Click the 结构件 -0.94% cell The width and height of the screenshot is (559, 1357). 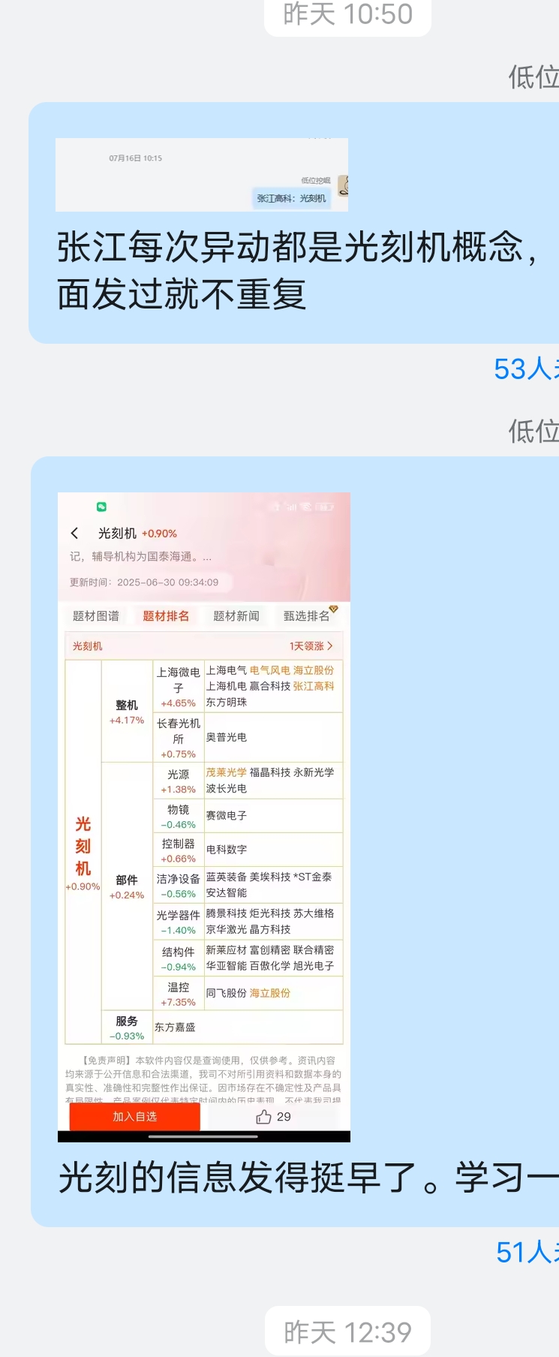[179, 958]
